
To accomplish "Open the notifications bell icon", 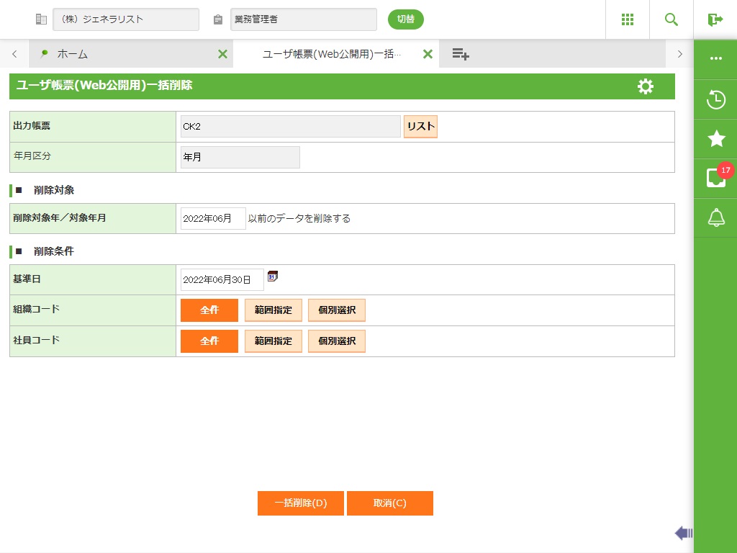I will (715, 217).
